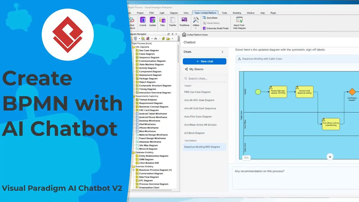Open QueryBase from the ribbon
This screenshot has width=359, height=202.
click(x=210, y=18)
